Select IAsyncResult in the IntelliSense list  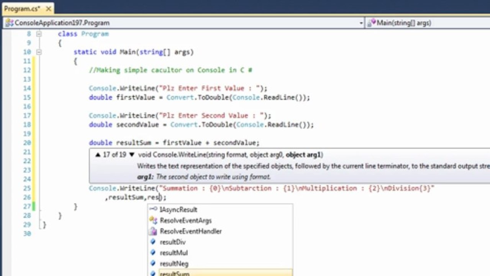(x=220, y=210)
